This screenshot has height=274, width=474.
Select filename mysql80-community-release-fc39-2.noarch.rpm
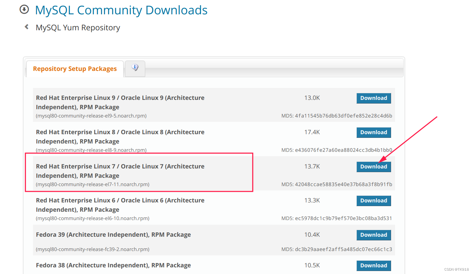93,249
